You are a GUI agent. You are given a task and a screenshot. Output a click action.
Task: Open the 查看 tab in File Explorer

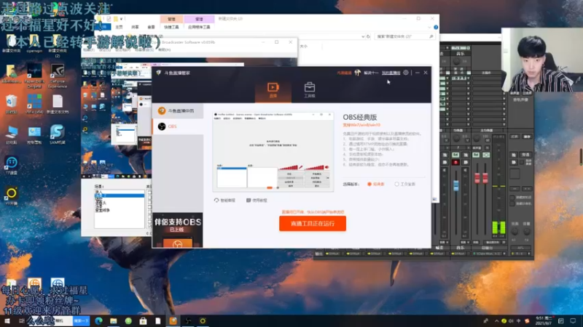point(151,27)
